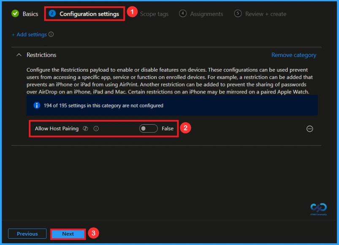339x245 pixels.
Task: Click the Remove category link
Action: (x=293, y=55)
